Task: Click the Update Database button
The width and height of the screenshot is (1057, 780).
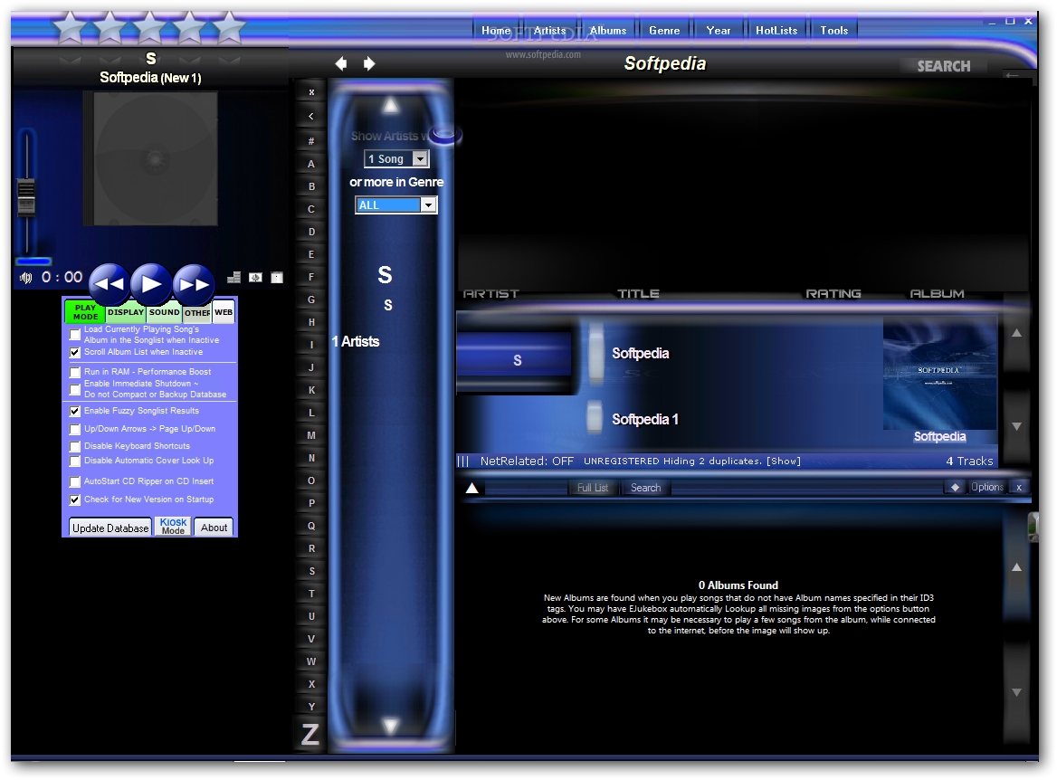Action: point(109,527)
